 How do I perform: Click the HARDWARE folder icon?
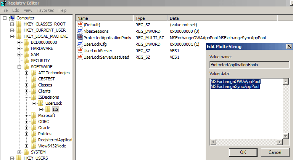point(26,48)
